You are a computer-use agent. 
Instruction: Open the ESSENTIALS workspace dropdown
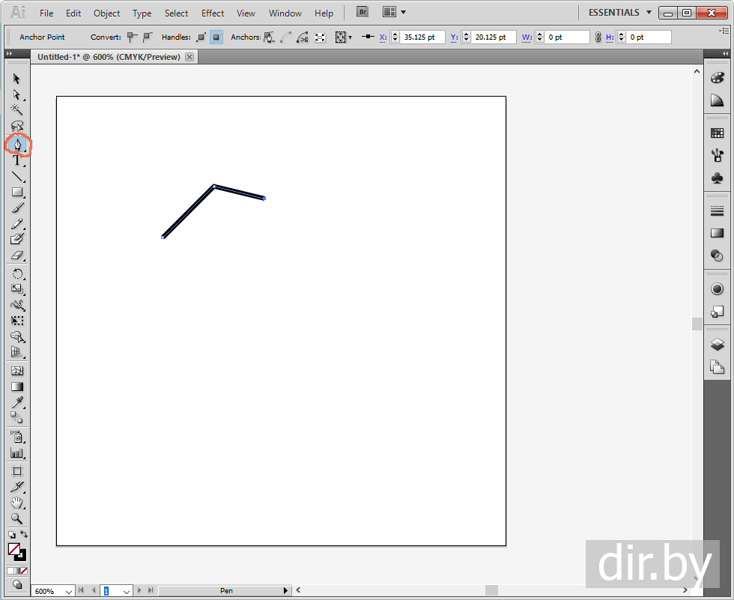[619, 13]
